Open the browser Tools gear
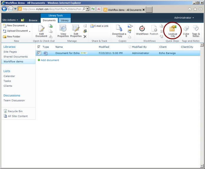 point(200,9)
